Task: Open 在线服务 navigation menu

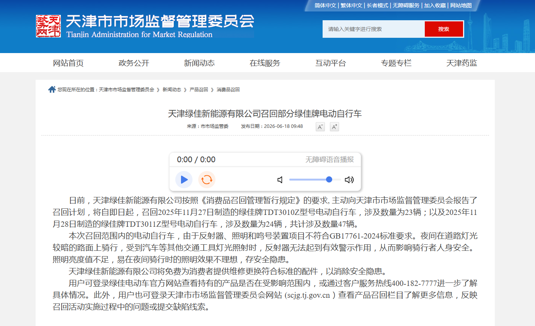Action: (x=265, y=63)
